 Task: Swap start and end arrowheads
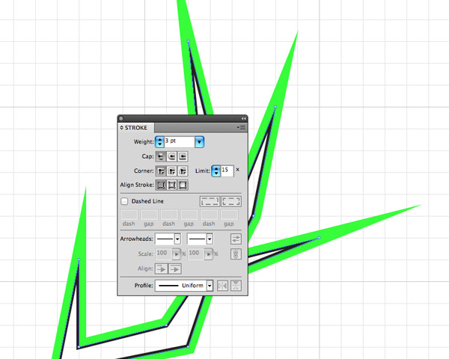[x=236, y=239]
